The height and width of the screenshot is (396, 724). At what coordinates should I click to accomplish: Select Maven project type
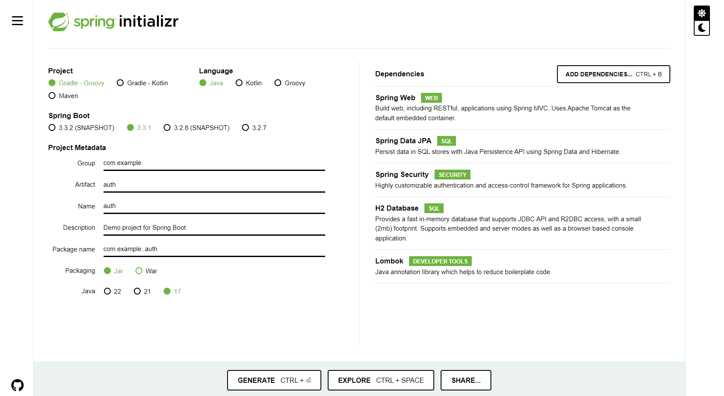[63, 96]
